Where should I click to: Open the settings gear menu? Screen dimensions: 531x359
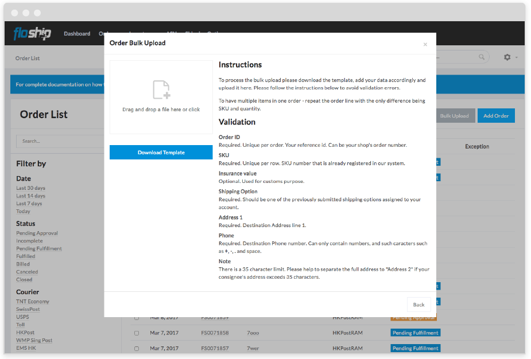point(507,57)
